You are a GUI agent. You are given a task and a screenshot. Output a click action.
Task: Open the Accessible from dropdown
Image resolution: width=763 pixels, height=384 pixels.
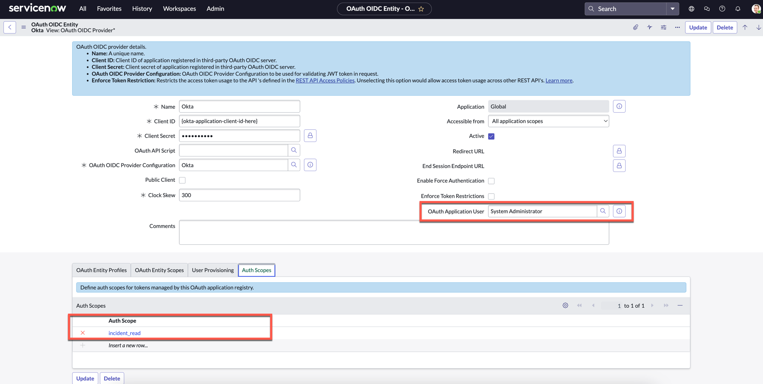tap(548, 121)
